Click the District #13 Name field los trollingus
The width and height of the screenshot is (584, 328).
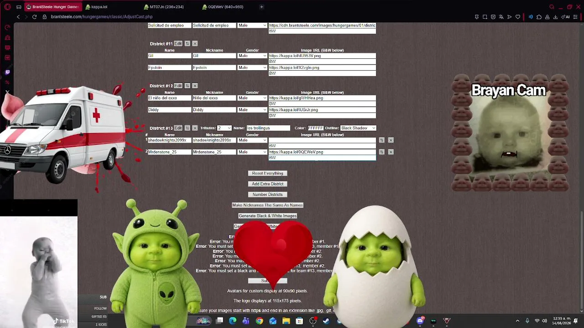pyautogui.click(x=268, y=128)
